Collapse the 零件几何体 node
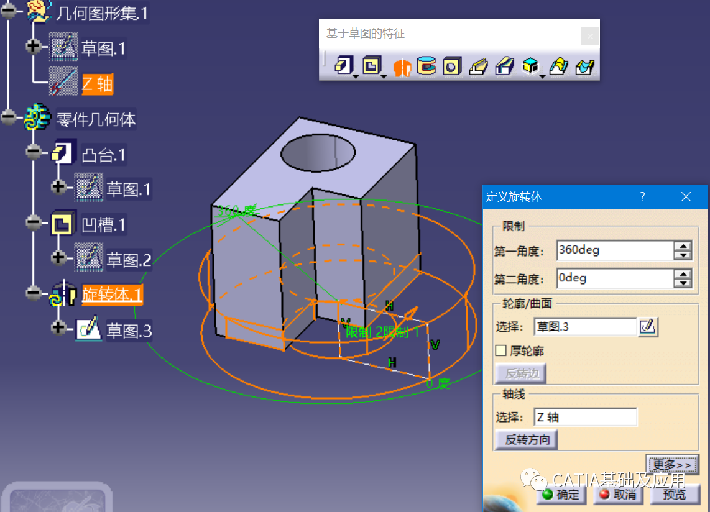710x512 pixels. (x=9, y=117)
